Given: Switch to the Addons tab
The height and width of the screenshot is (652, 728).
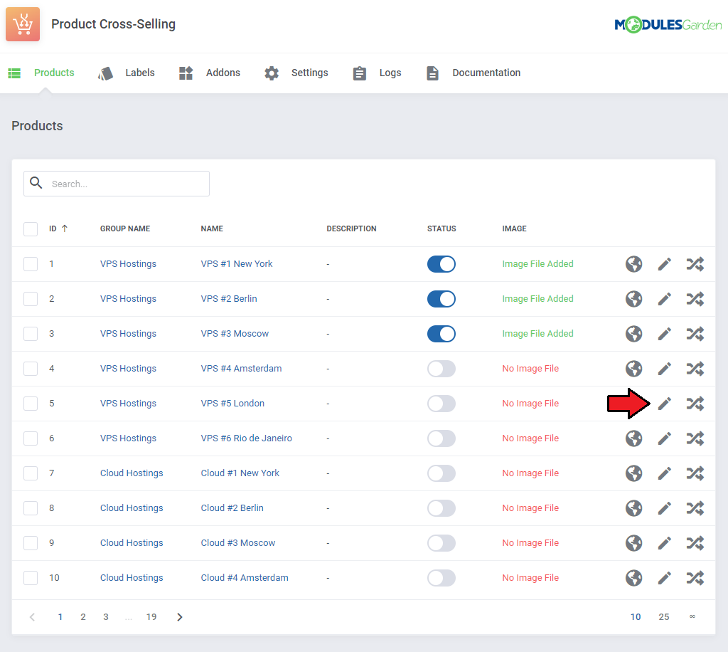Looking at the screenshot, I should click(210, 73).
